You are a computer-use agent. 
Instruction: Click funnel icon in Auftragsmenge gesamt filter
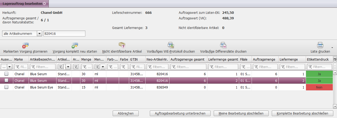pyautogui.click(x=174, y=67)
